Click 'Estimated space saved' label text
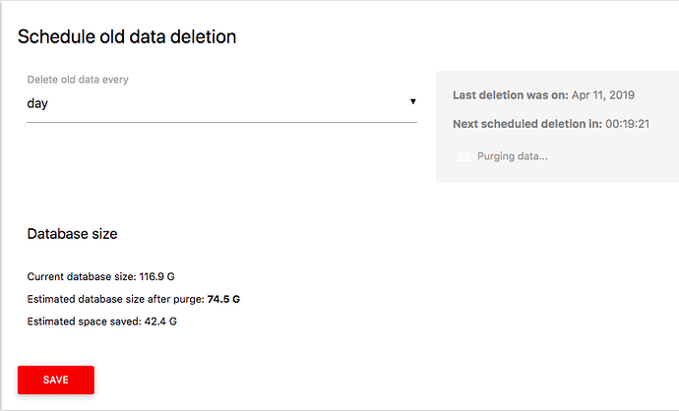Image resolution: width=679 pixels, height=411 pixels. 84,322
